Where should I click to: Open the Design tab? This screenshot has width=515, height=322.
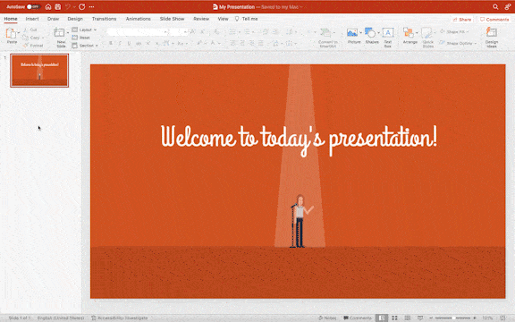(x=75, y=19)
